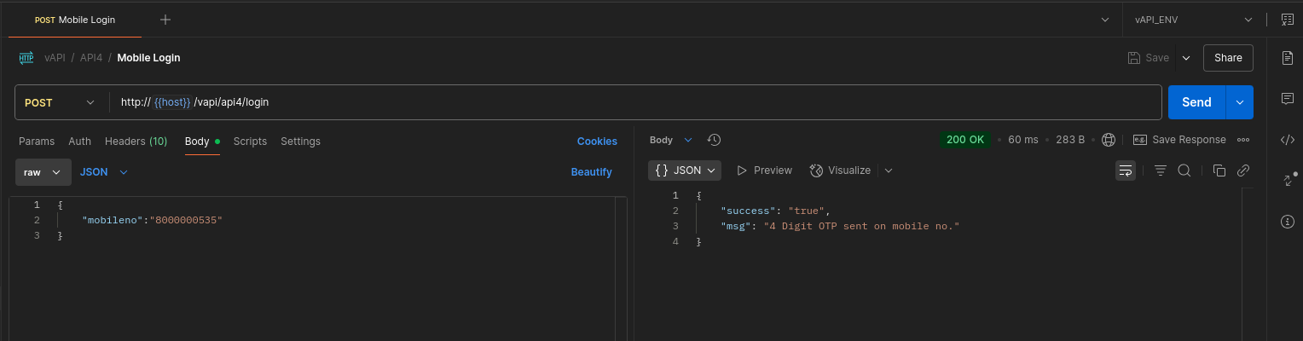The image size is (1303, 341).
Task: Open the vAPI_ENV environment selector
Action: coord(1193,20)
